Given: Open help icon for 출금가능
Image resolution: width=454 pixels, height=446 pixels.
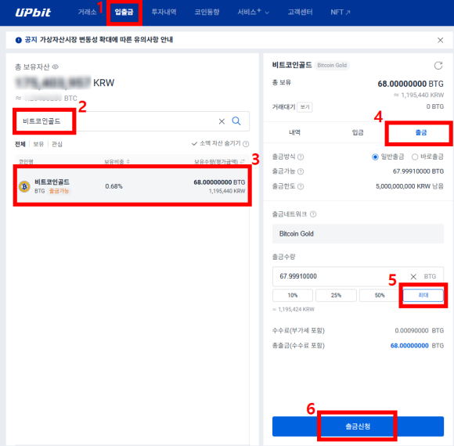Looking at the screenshot, I should [x=301, y=171].
